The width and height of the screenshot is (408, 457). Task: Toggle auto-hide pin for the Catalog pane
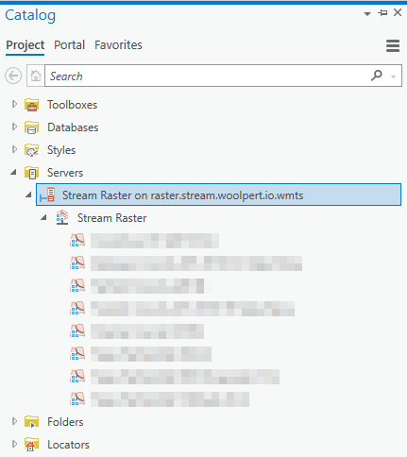(x=382, y=13)
